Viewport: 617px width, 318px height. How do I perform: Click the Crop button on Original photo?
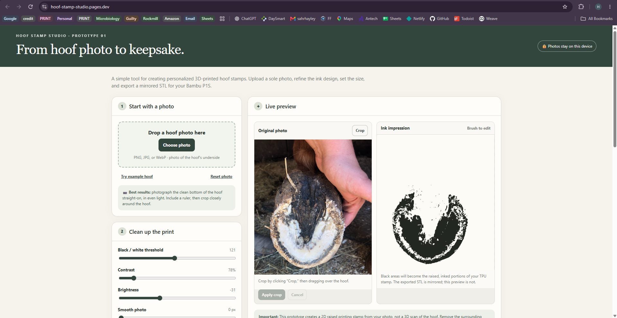tap(360, 131)
